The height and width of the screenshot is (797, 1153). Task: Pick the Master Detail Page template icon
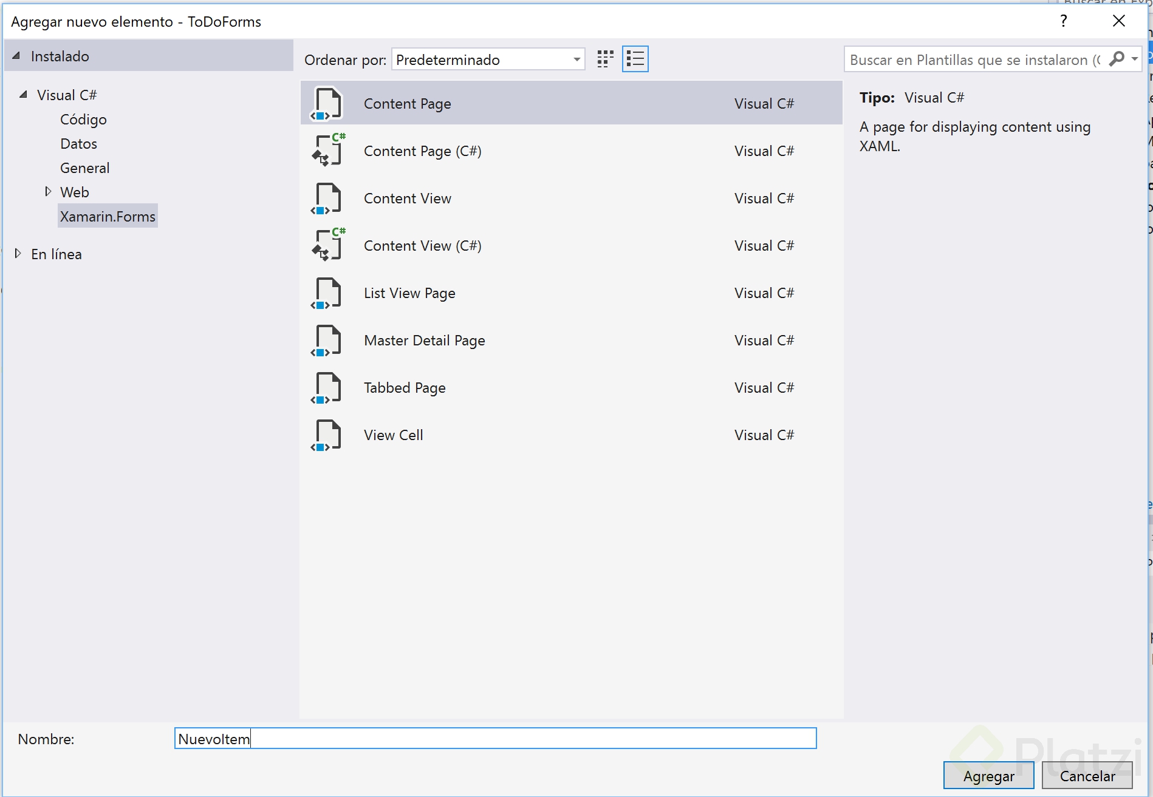(327, 341)
